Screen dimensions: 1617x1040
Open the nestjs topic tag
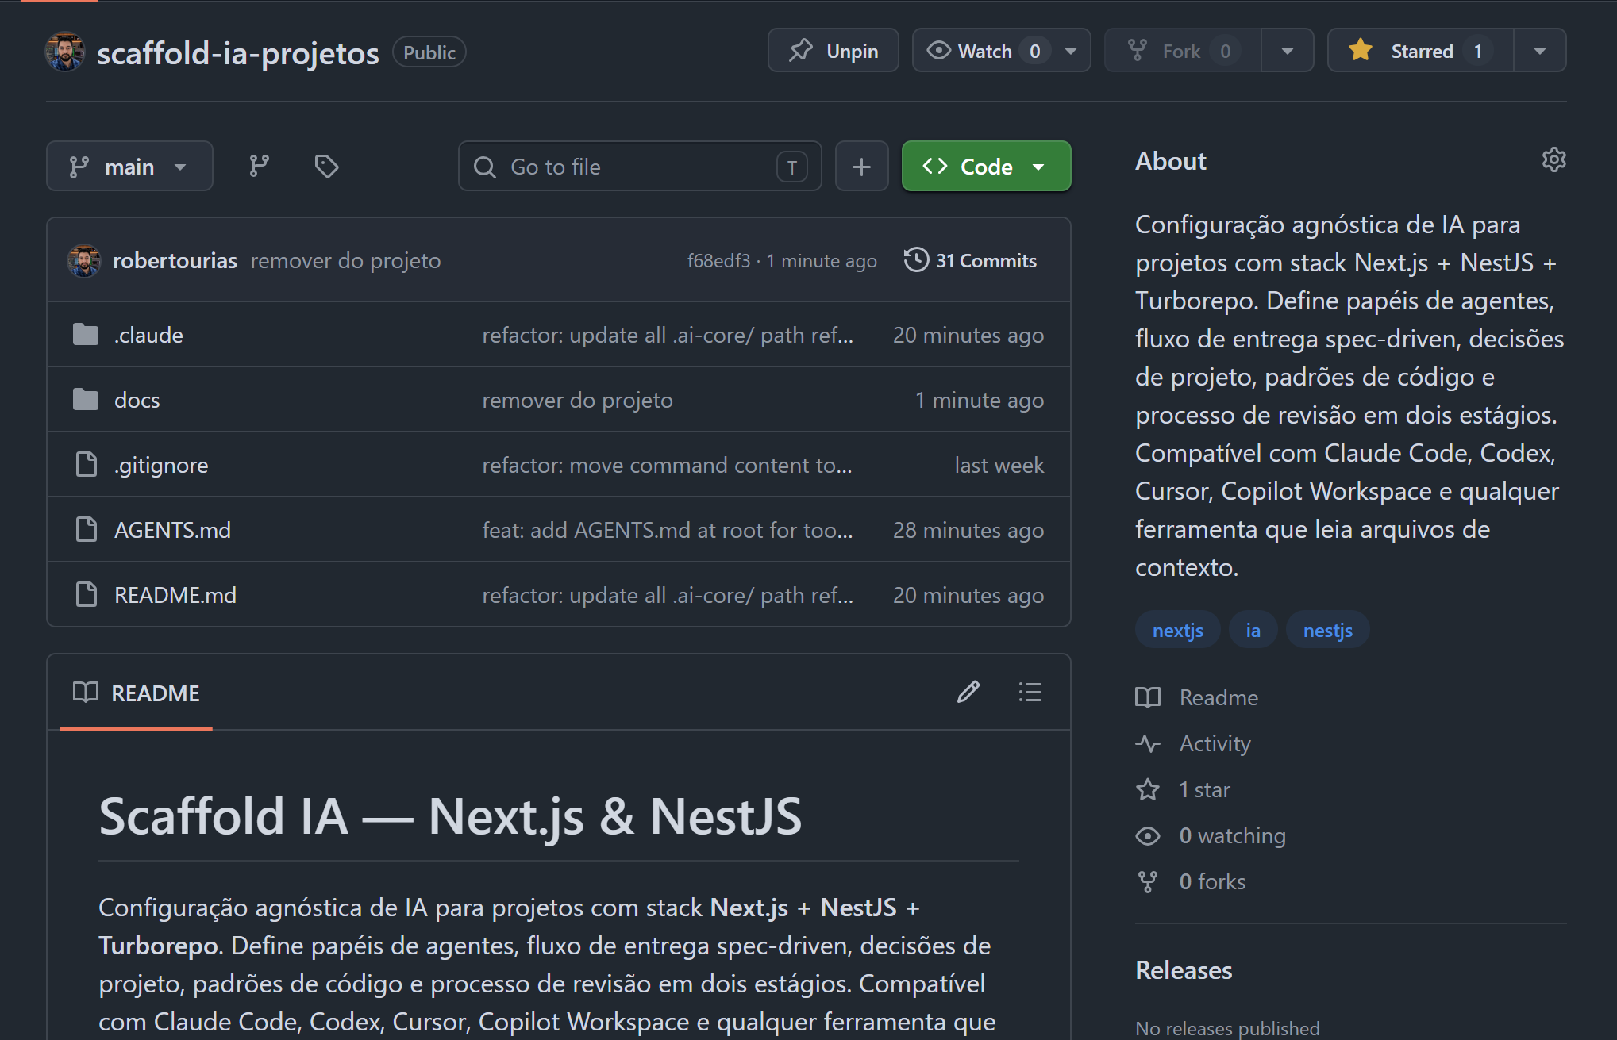pyautogui.click(x=1328, y=630)
